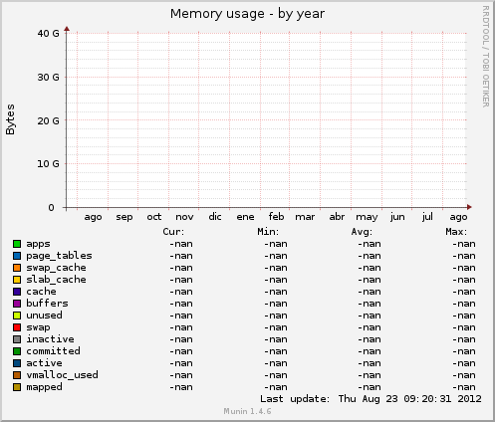The height and width of the screenshot is (422, 495).
Task: Click the Last update timestamp text
Action: 371,399
